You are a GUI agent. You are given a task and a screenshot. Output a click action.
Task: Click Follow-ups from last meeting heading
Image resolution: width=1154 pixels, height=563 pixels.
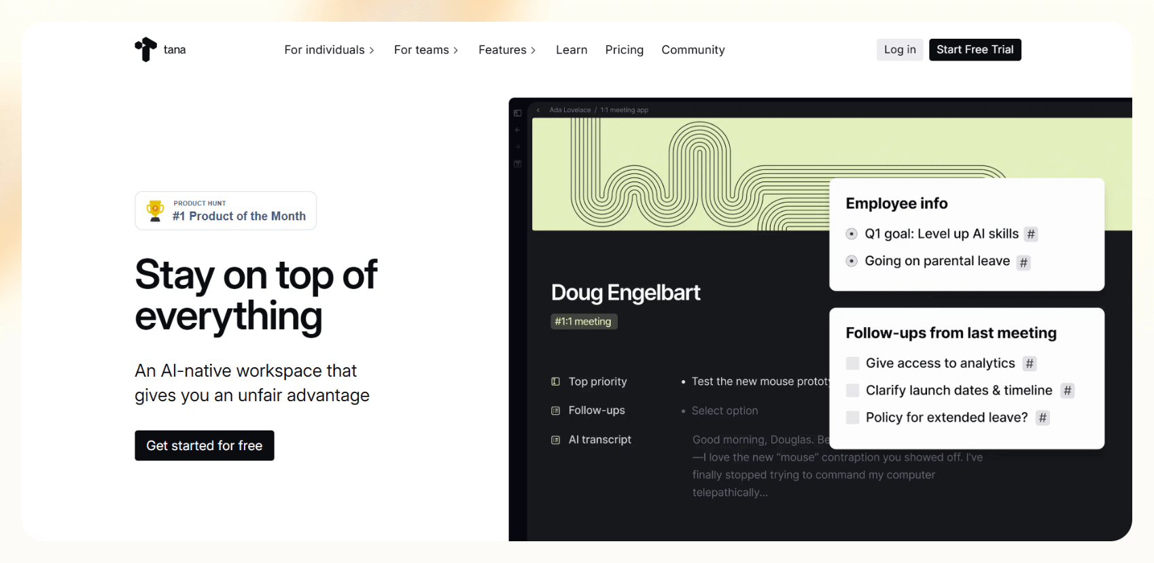pos(951,333)
